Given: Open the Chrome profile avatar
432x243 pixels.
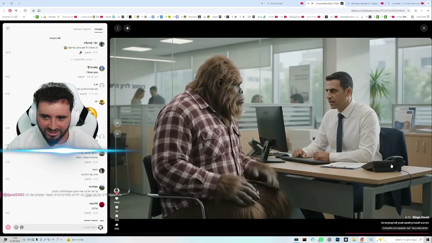Looking at the screenshot, I should [x=10, y=10].
